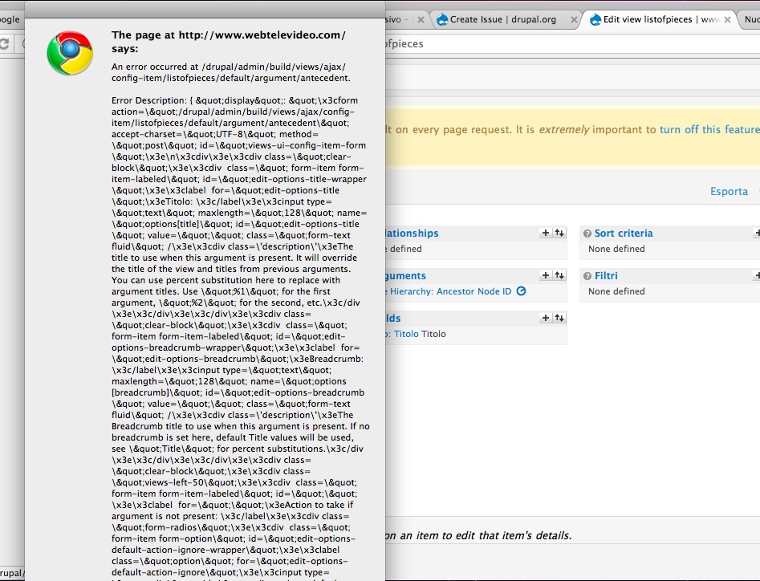
Task: Open the Esporta link
Action: [x=729, y=192]
